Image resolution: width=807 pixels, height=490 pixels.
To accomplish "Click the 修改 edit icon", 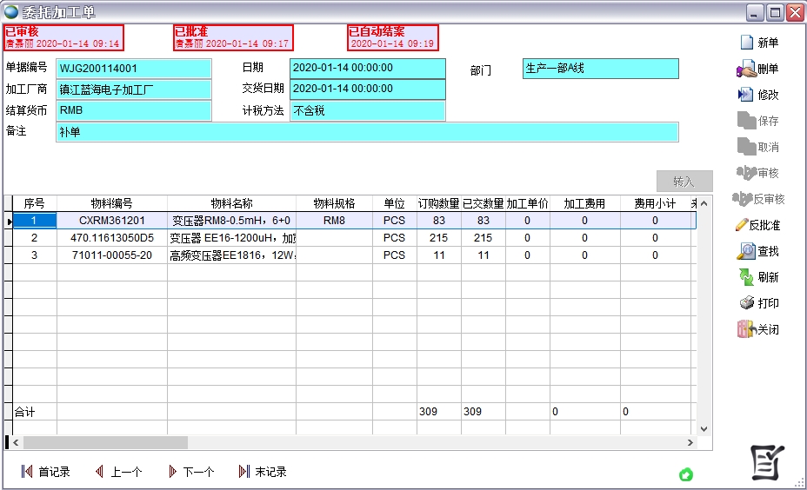I will click(x=746, y=95).
